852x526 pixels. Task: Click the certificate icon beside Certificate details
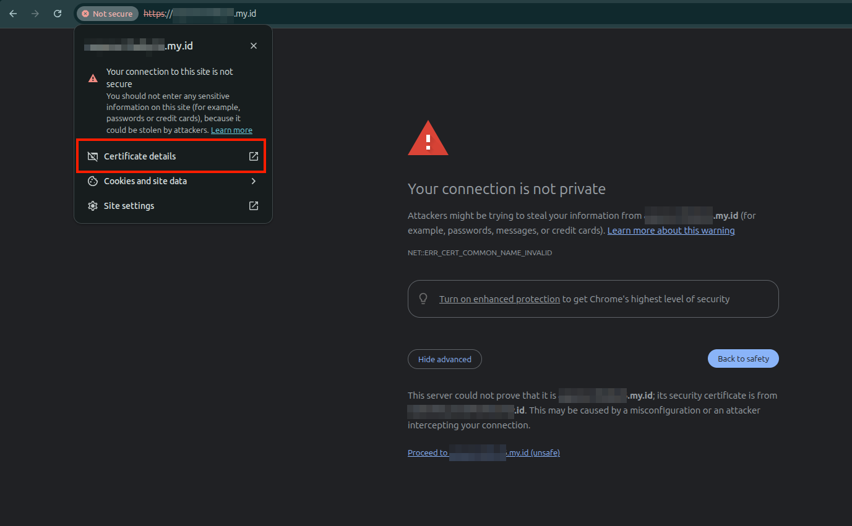point(93,156)
